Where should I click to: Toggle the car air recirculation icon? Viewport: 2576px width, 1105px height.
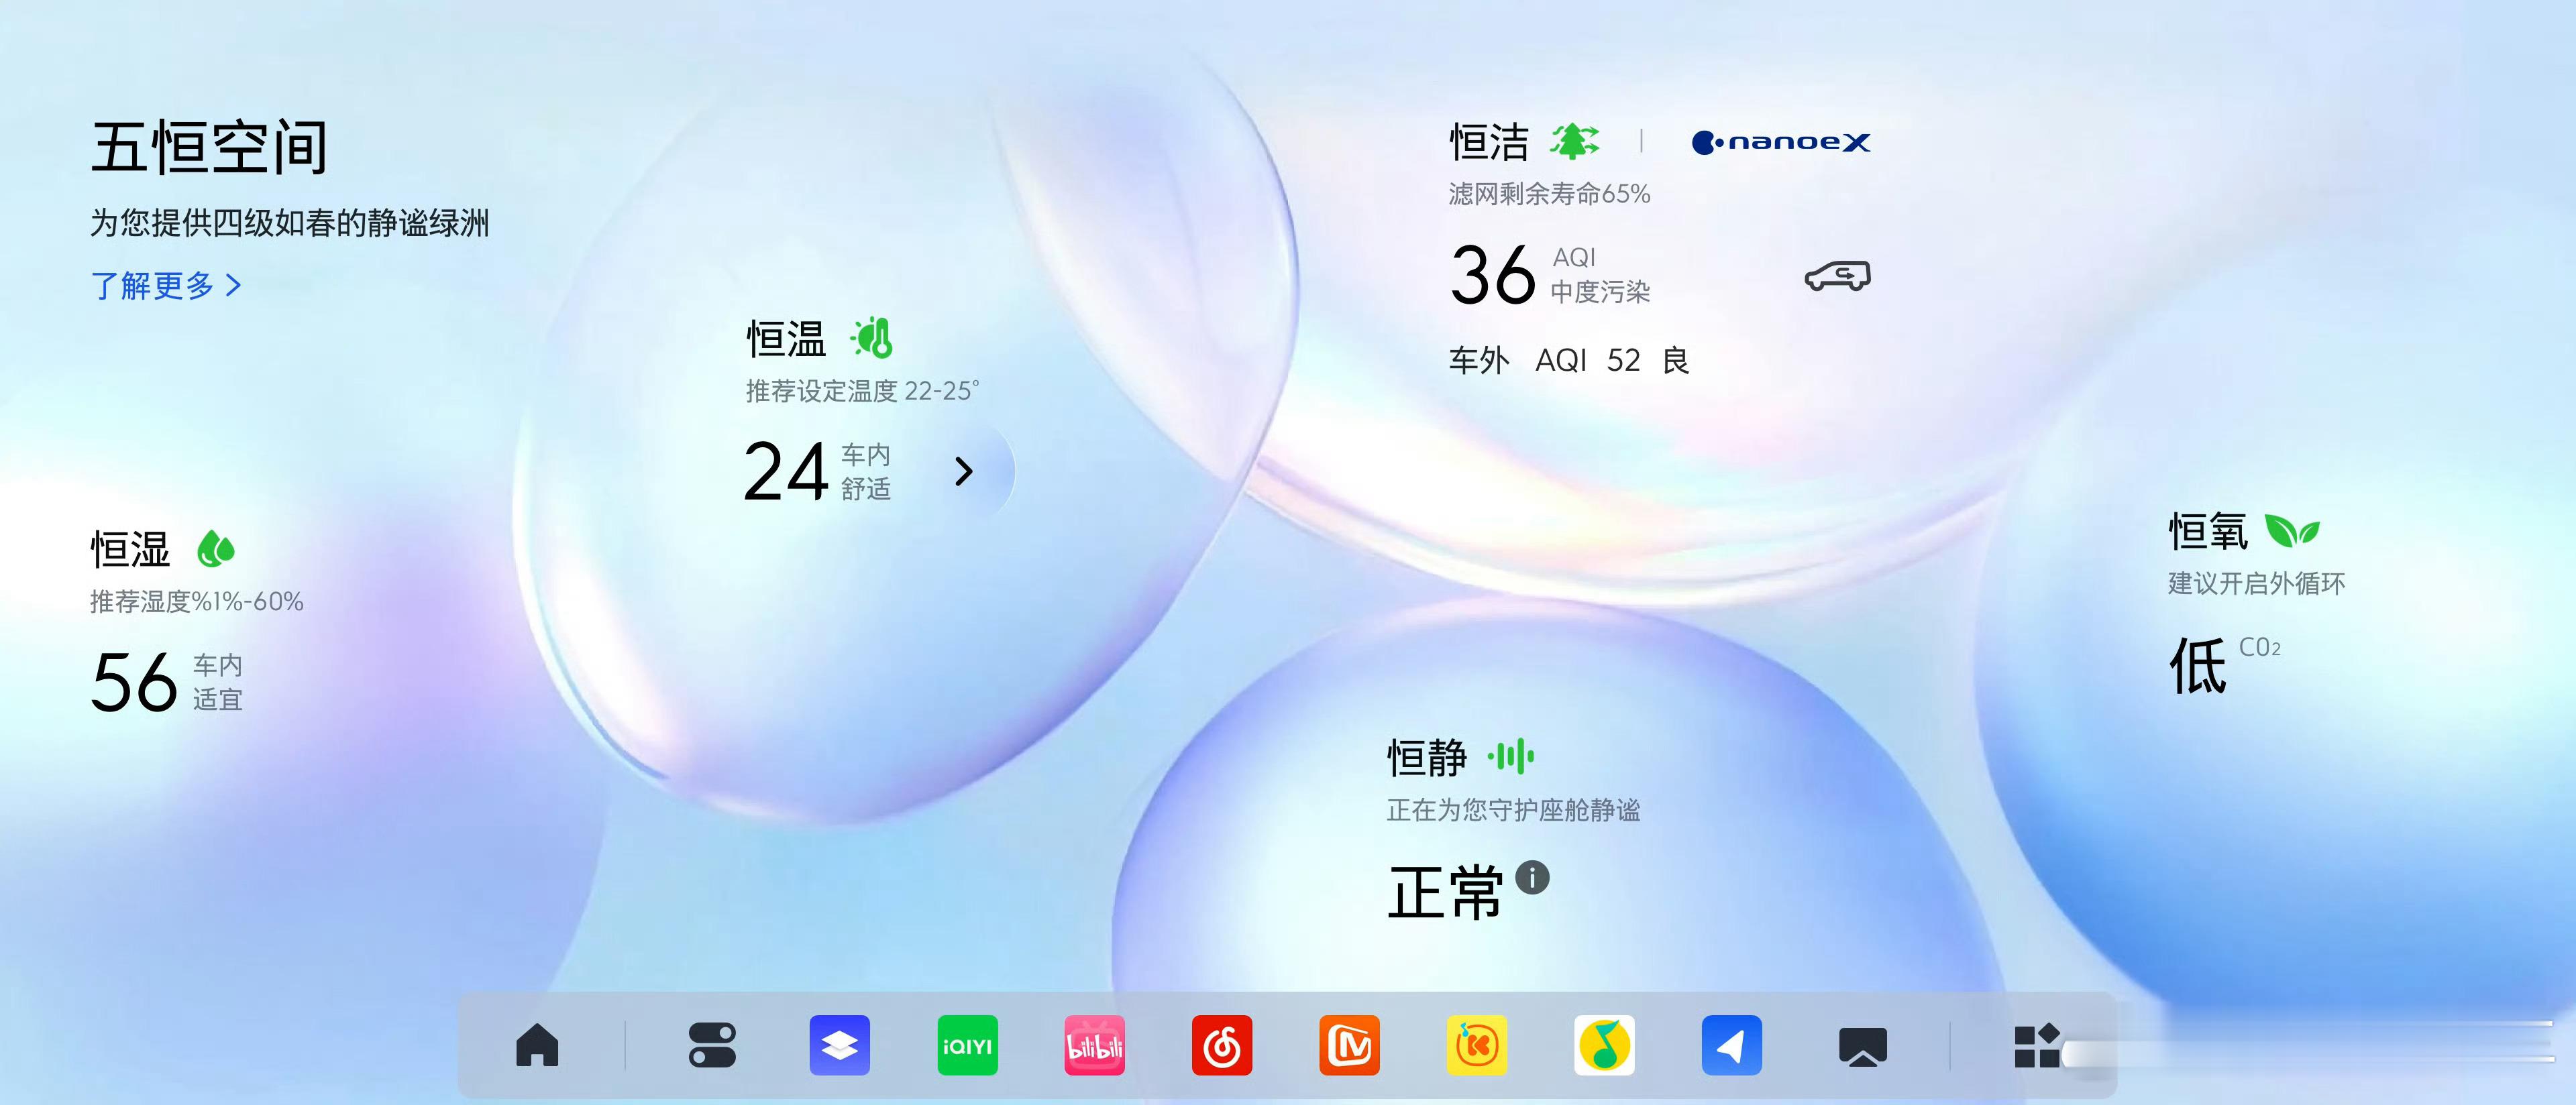pyautogui.click(x=1837, y=276)
